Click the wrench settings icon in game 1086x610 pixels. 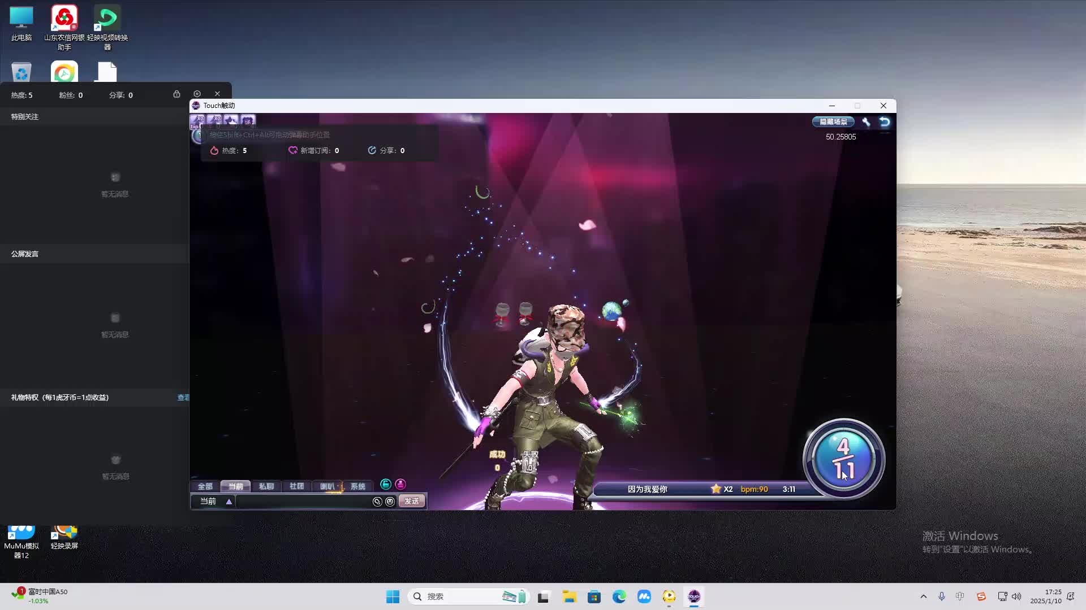pyautogui.click(x=866, y=122)
